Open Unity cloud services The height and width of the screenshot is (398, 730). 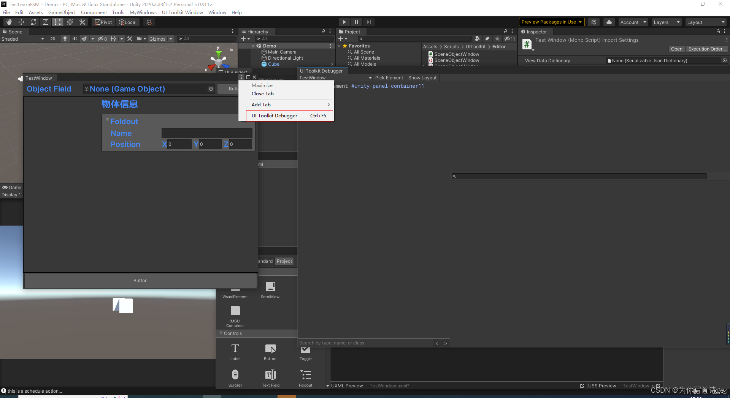609,22
